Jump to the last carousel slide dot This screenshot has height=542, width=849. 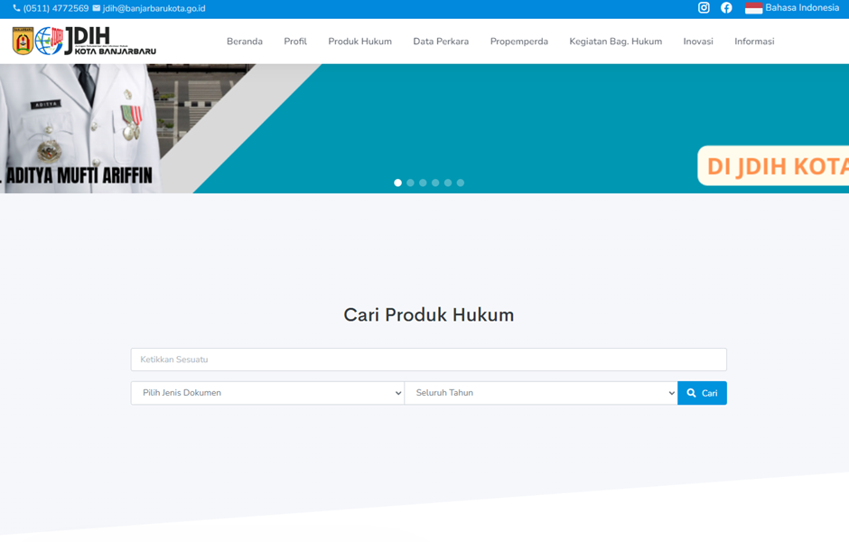pyautogui.click(x=461, y=182)
